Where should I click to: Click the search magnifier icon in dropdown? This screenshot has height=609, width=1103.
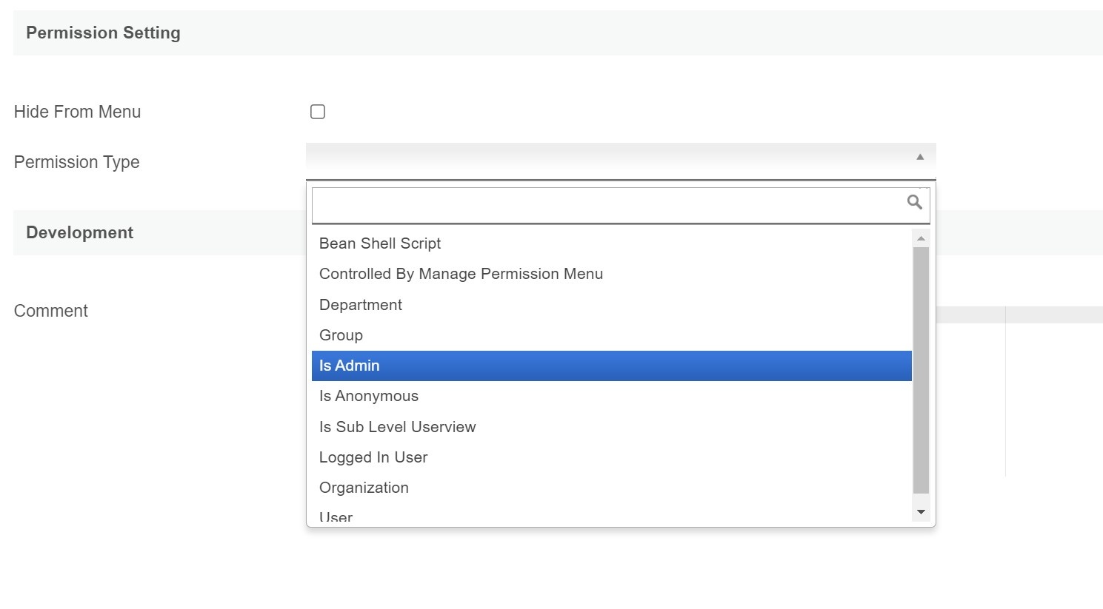(914, 202)
